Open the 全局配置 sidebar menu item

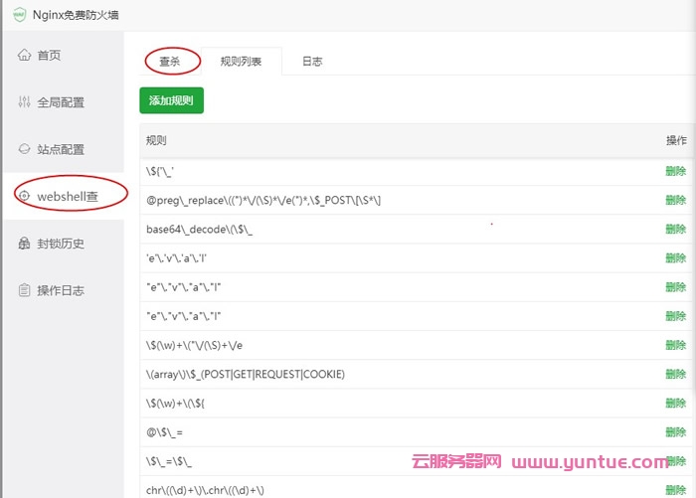pos(60,102)
